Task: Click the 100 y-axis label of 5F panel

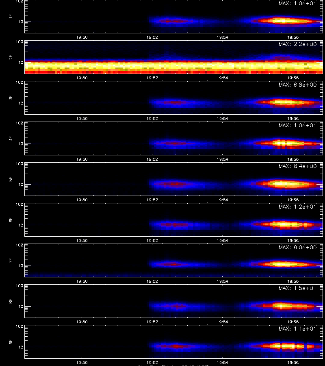Action: coord(19,163)
